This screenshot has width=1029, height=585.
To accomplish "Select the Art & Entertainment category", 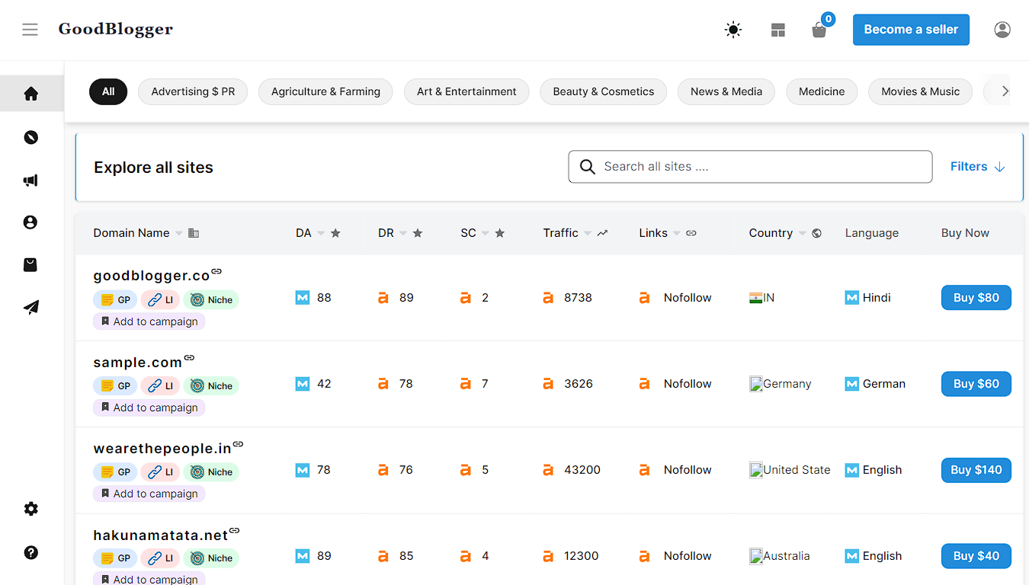I will [x=466, y=91].
